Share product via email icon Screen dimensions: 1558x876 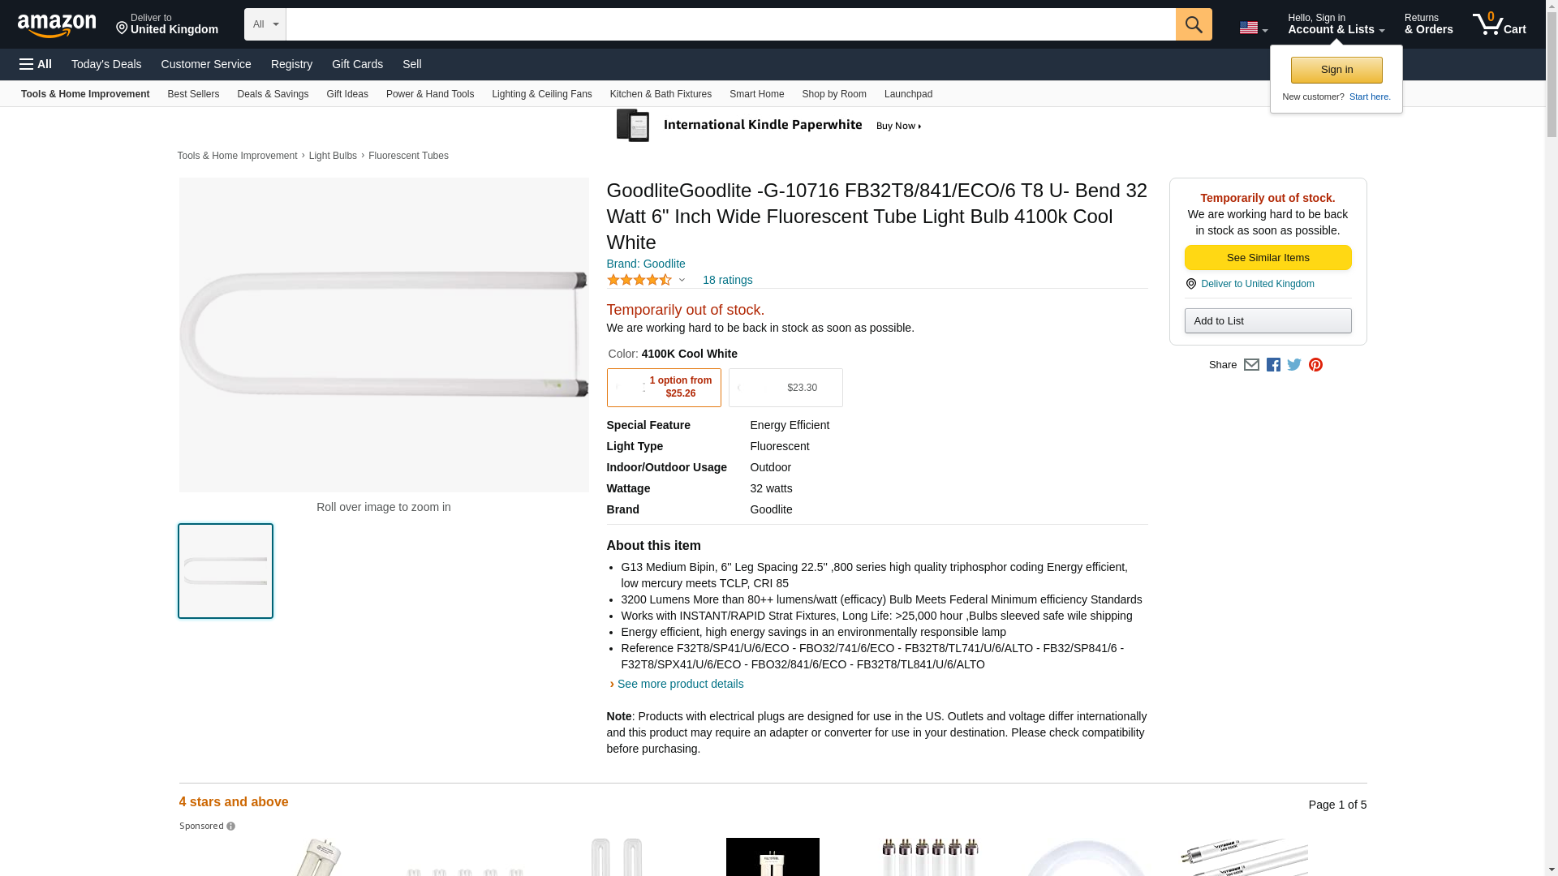(x=1251, y=365)
